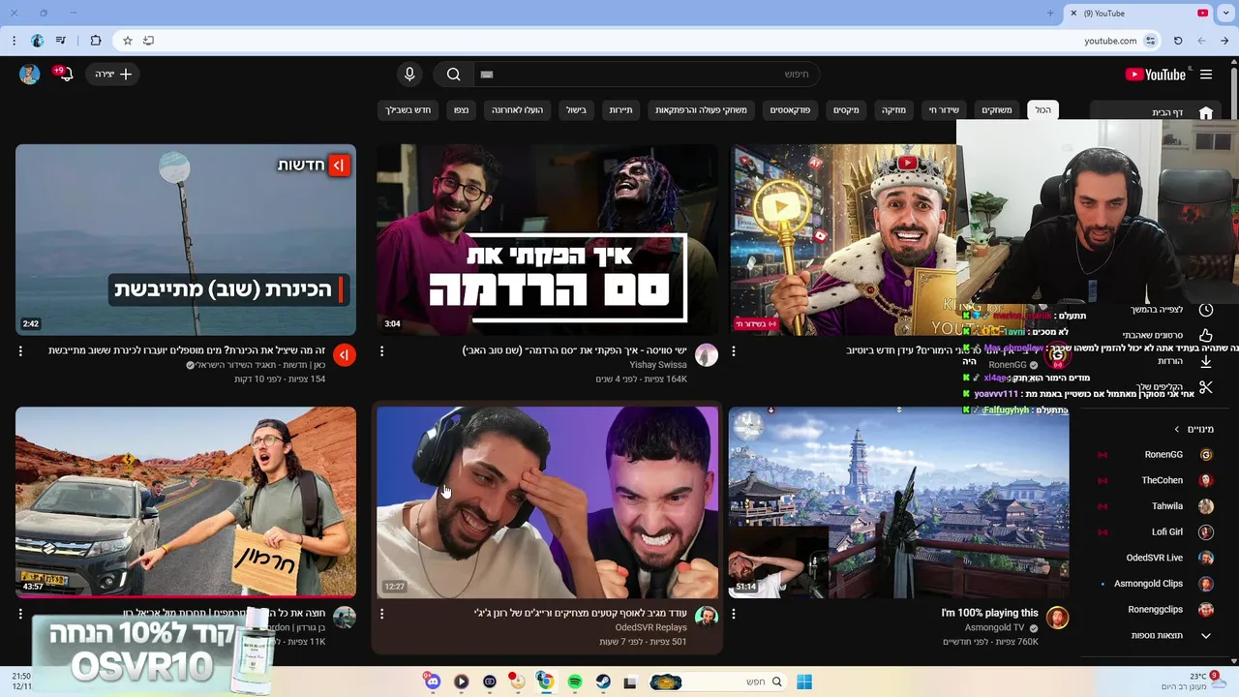Screen dimensions: 1239x697
Task: Click the יצירה create button
Action: click(x=112, y=75)
